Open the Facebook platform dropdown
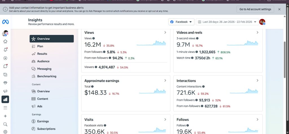Viewport: 289px width, 134px height. (x=181, y=22)
